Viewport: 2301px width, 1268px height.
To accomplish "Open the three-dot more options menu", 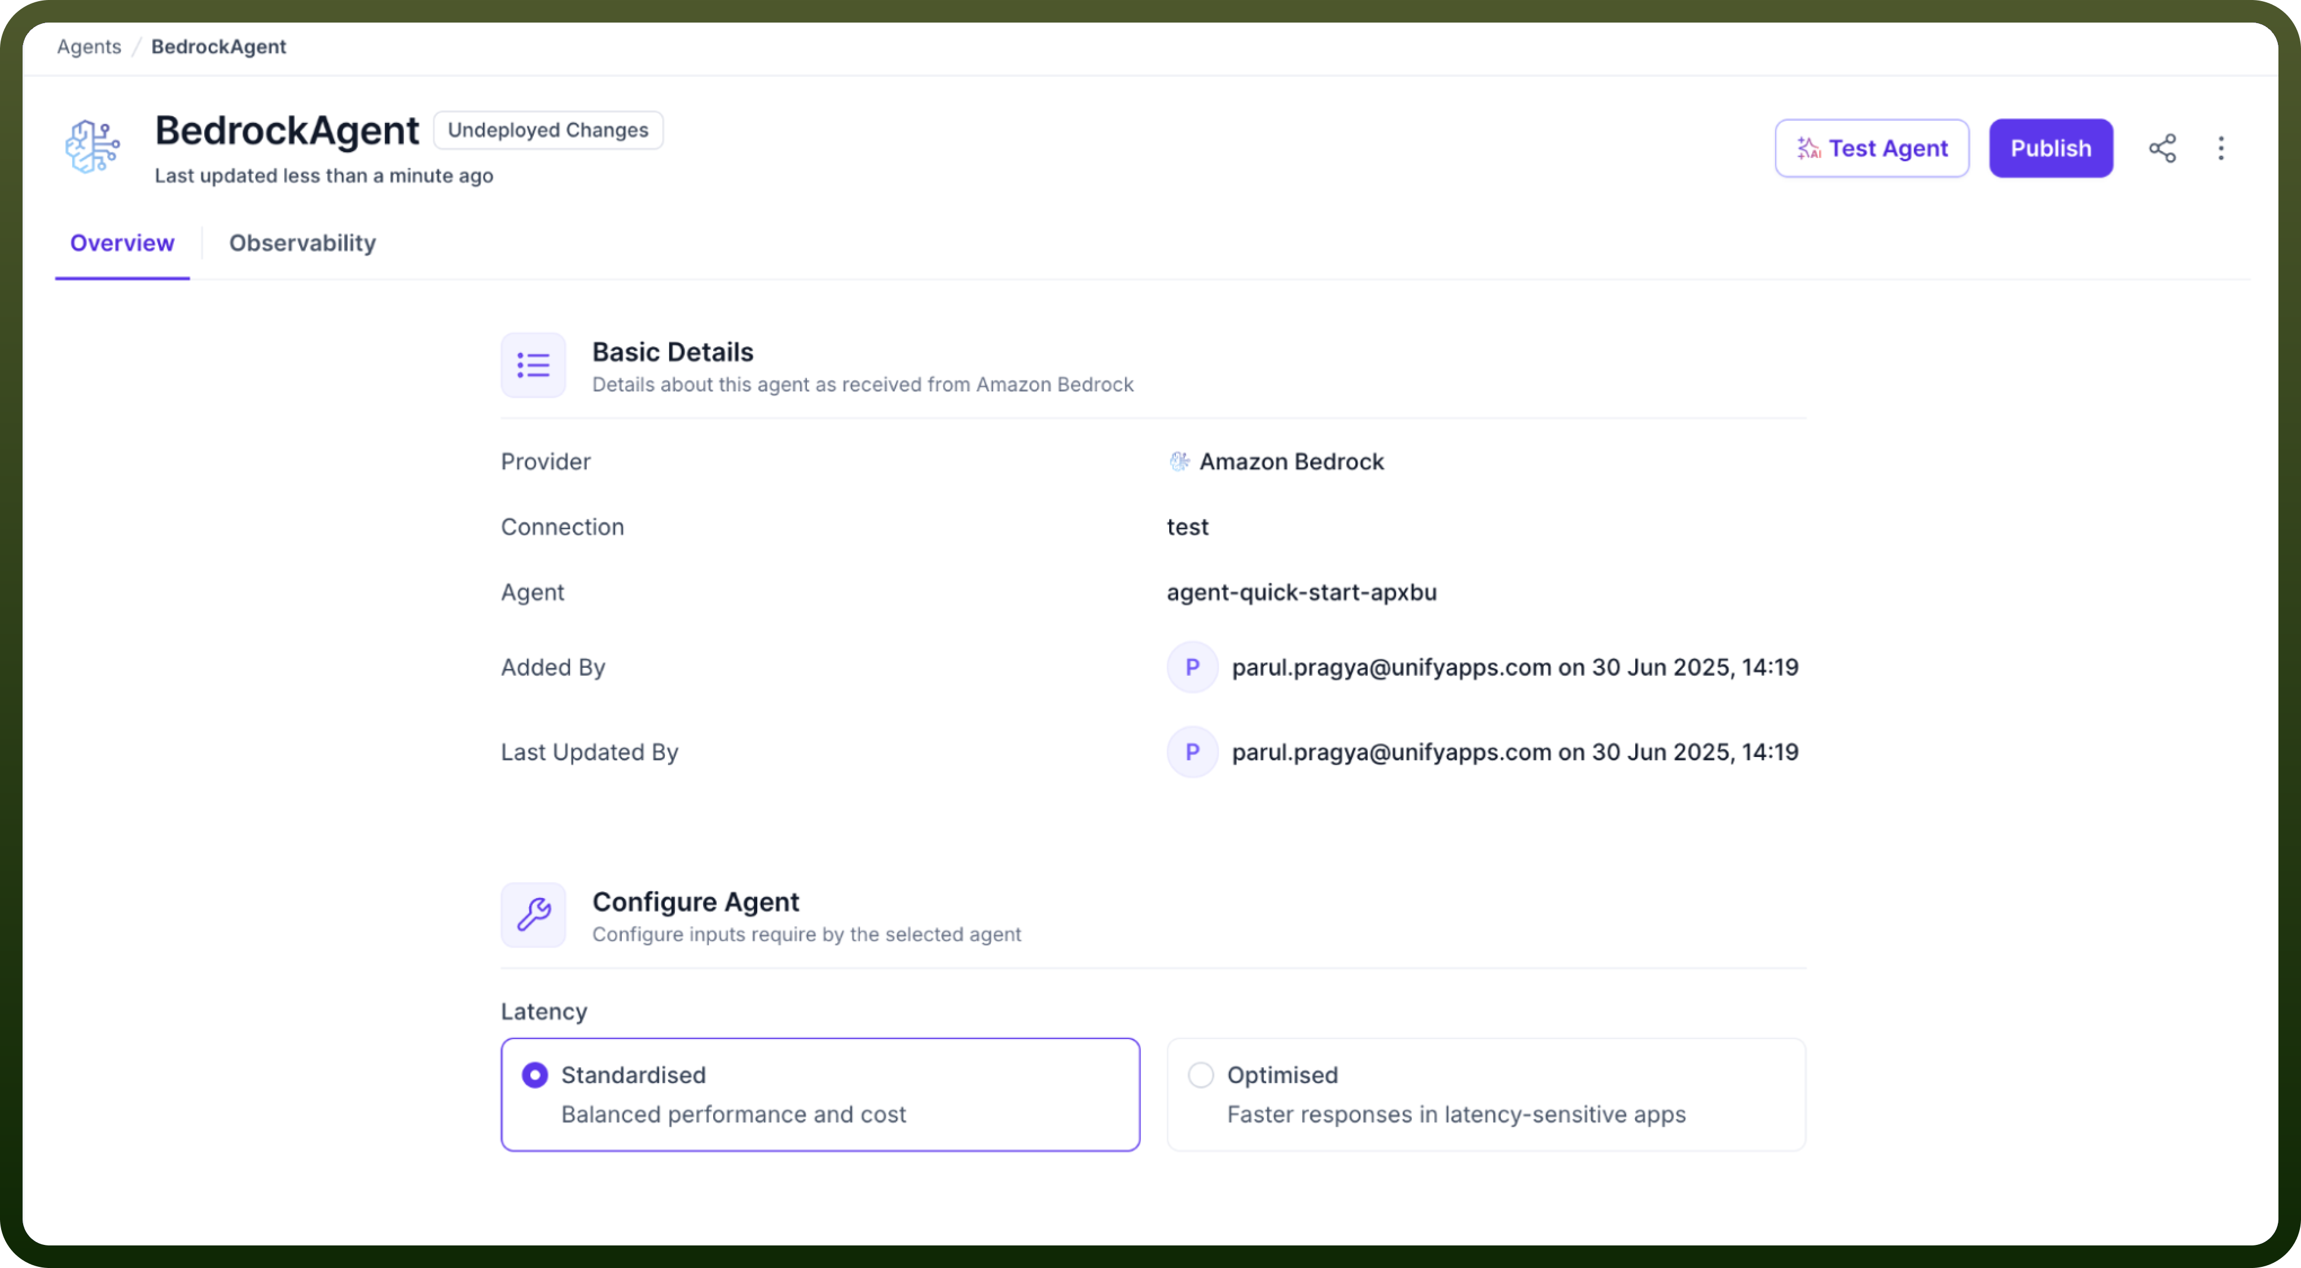I will point(2221,148).
